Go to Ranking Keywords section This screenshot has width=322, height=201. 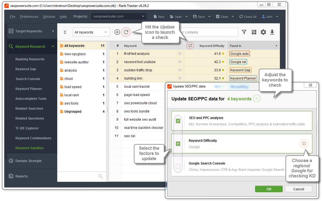click(x=30, y=59)
